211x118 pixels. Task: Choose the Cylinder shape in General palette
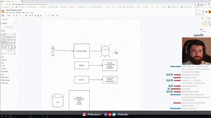(x=9, y=40)
